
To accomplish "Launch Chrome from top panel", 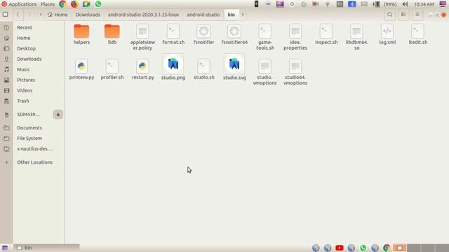I will tap(62, 4).
